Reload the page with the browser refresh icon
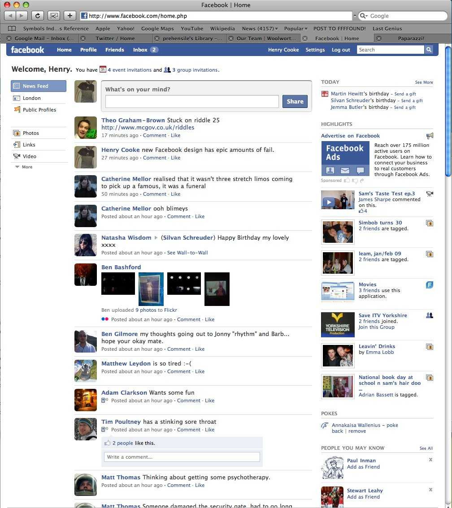This screenshot has height=508, width=452. coord(38,16)
